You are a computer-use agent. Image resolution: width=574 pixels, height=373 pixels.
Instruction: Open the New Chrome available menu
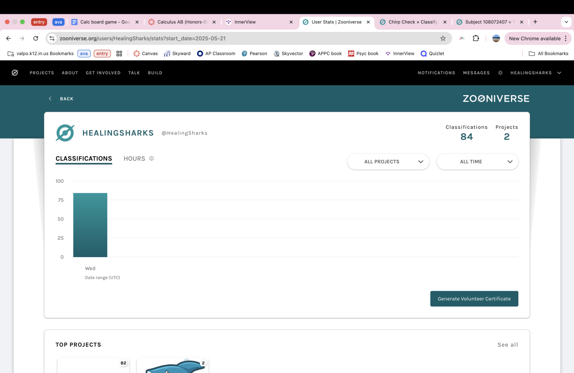click(538, 39)
